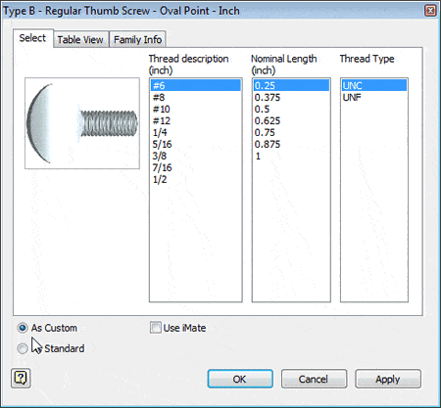The width and height of the screenshot is (441, 408).
Task: Choose nominal length 1
Action: 291,157
